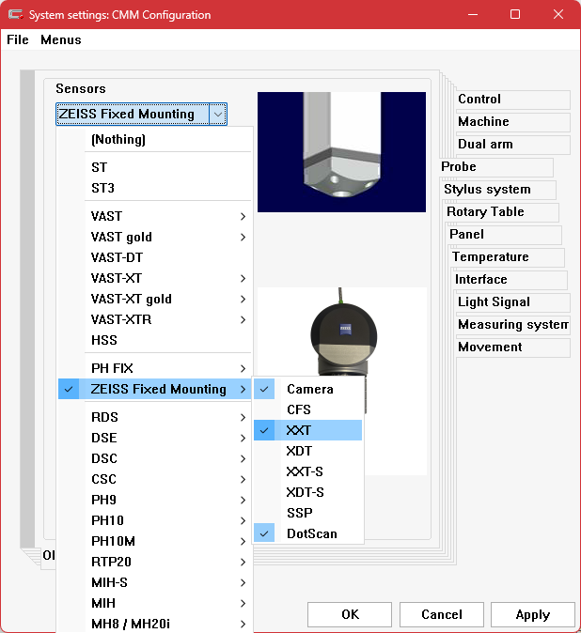Click the CMM Configuration title bar icon
Image resolution: width=581 pixels, height=633 pixels.
tap(15, 14)
